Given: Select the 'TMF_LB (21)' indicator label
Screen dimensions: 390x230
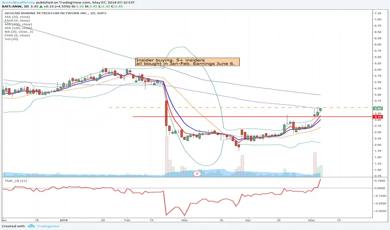Looking at the screenshot, I should click(x=16, y=181).
